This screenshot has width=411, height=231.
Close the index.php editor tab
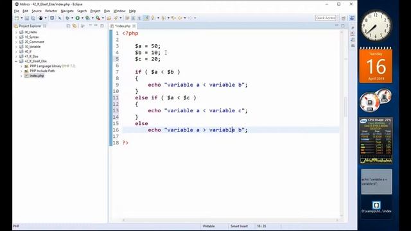point(134,26)
